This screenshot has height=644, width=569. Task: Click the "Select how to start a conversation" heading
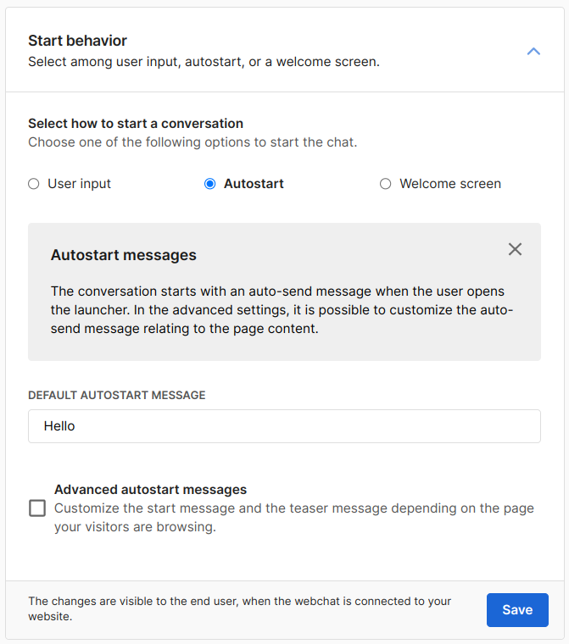tap(136, 124)
